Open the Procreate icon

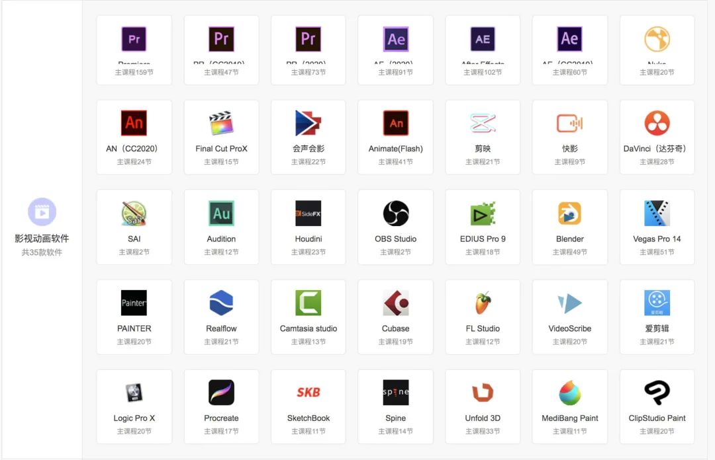coord(221,393)
